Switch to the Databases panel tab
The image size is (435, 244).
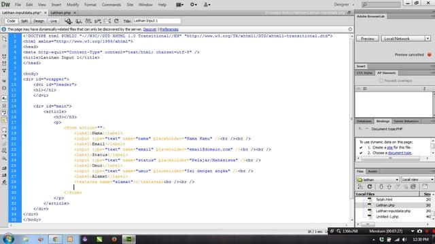pos(364,121)
